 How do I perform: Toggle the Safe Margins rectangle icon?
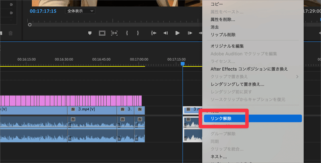pyautogui.click(x=102, y=33)
